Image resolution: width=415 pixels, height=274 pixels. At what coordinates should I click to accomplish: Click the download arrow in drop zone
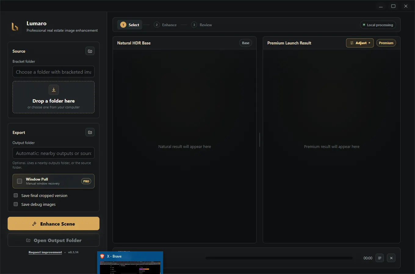[x=54, y=90]
